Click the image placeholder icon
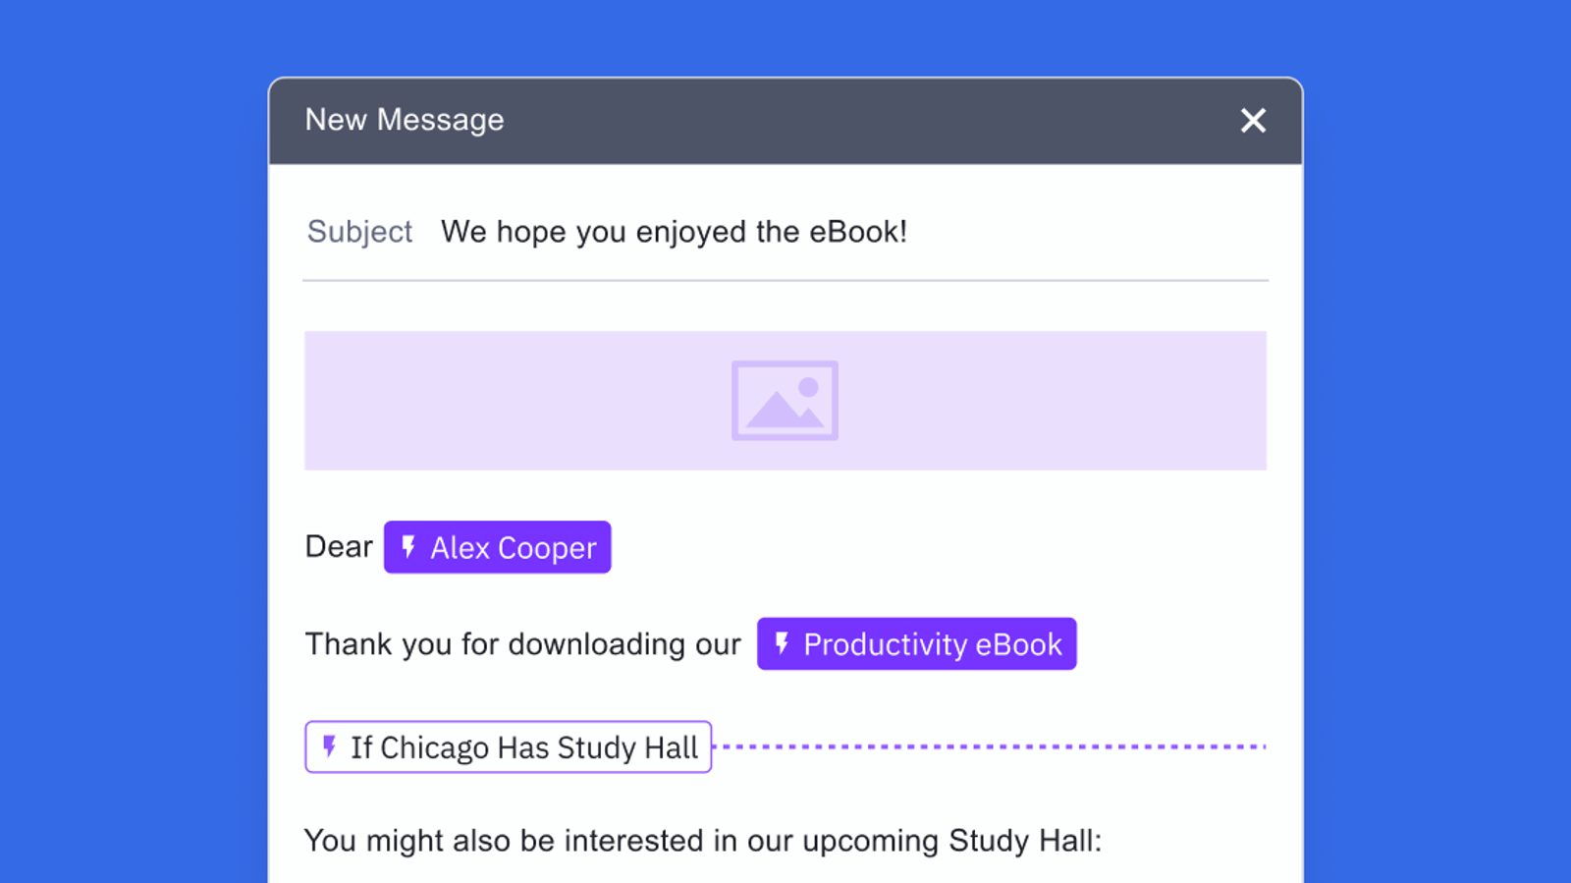The height and width of the screenshot is (883, 1571). [785, 401]
